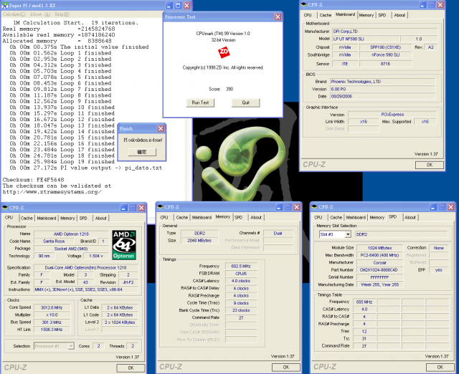Click OK in the CPU-Z CPU window

point(131,368)
